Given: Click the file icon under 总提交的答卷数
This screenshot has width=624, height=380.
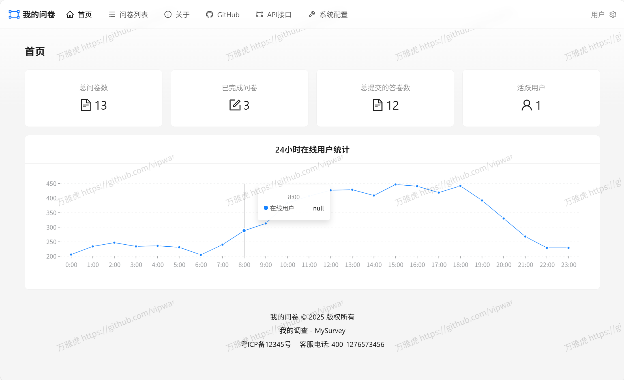Looking at the screenshot, I should click(377, 105).
